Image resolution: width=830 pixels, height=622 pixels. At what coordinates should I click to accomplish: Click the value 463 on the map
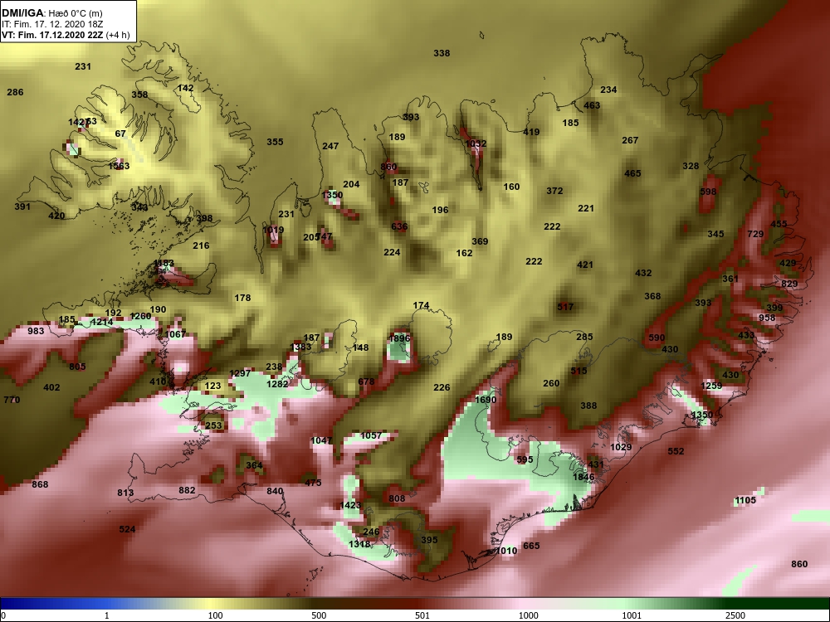point(592,105)
